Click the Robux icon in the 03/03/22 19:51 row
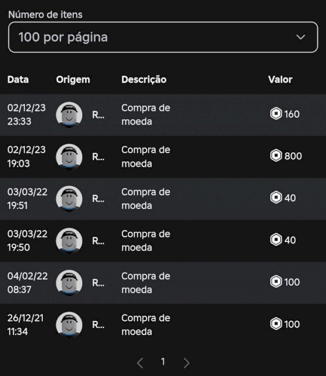The width and height of the screenshot is (326, 376). [x=277, y=197]
